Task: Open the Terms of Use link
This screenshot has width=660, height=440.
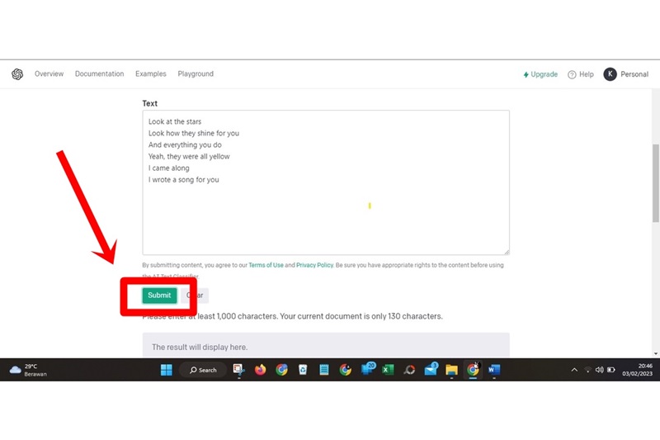Action: (266, 265)
